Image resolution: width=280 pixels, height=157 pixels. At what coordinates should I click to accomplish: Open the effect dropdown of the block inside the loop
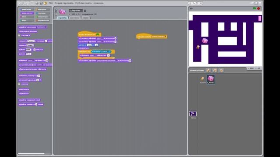pyautogui.click(x=92, y=55)
